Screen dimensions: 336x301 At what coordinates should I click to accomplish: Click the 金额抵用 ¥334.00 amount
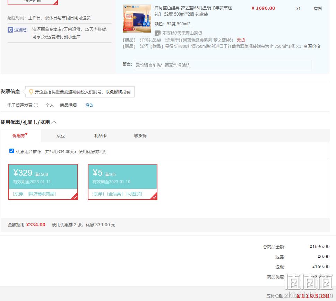[x=36, y=224]
